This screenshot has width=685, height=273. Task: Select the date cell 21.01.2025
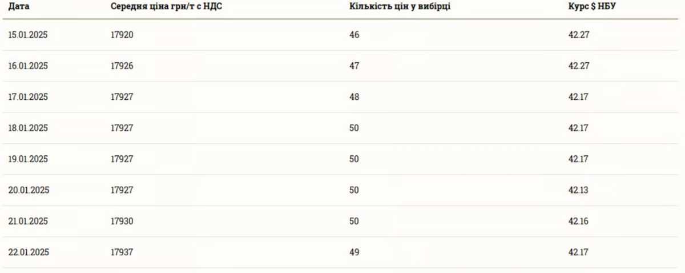point(28,221)
